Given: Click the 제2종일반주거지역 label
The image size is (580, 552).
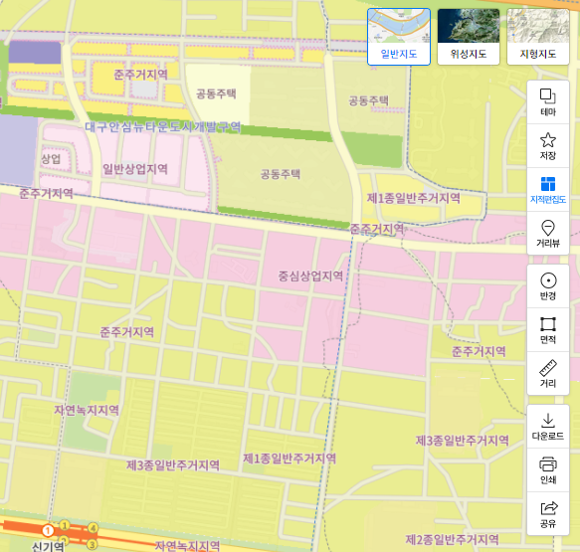Looking at the screenshot, I should pos(452,539).
